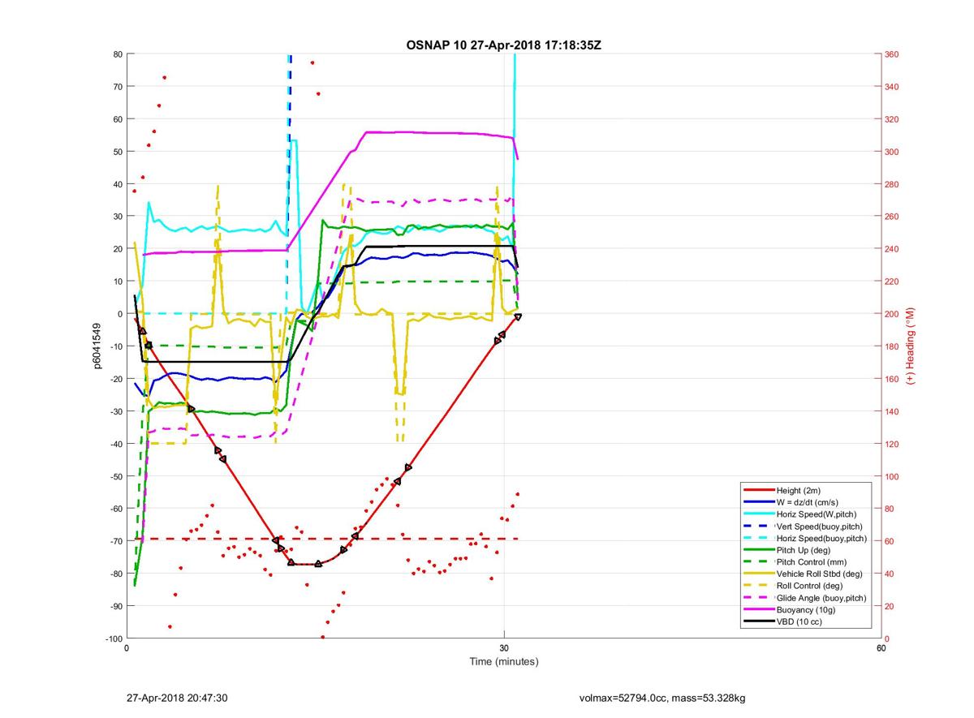Click right axis tick label "360"
This screenshot has height=718, width=974.
click(892, 54)
